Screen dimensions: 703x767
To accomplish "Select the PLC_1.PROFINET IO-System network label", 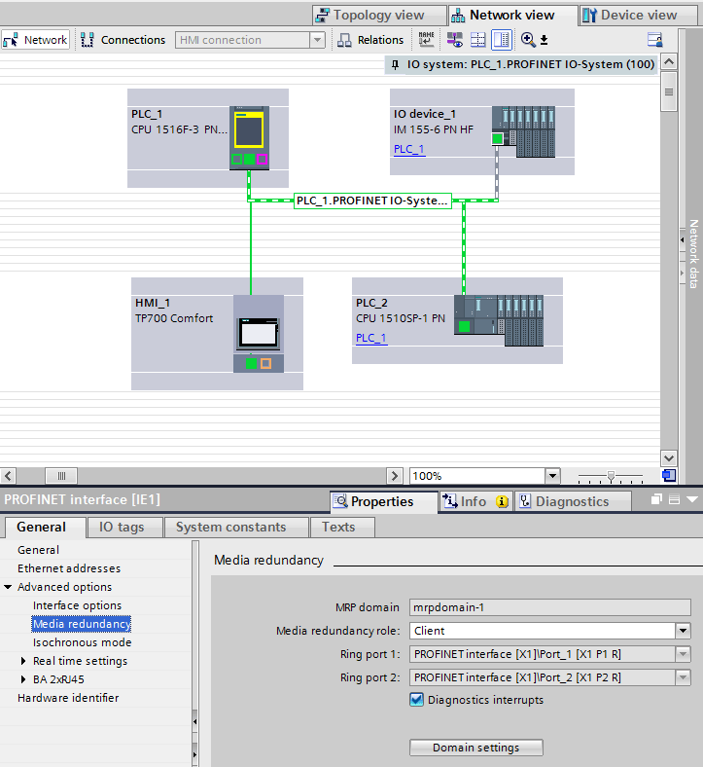I will [372, 201].
